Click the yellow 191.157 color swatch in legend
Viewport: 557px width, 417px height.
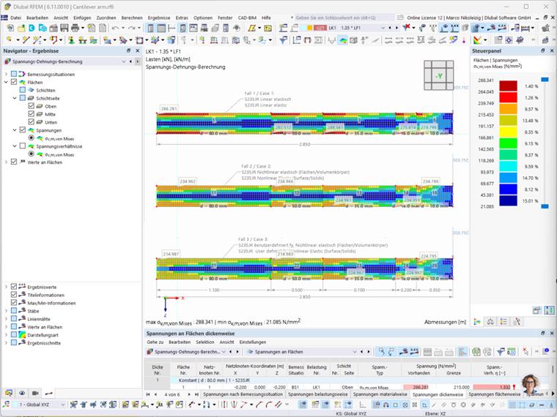pyautogui.click(x=508, y=132)
